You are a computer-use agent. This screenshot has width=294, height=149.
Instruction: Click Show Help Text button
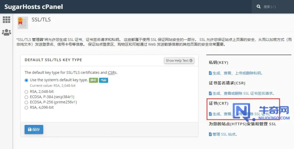click(x=179, y=61)
